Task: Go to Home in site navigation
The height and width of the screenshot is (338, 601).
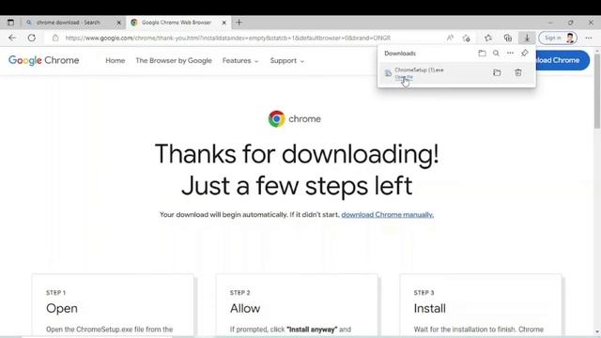Action: coord(115,60)
